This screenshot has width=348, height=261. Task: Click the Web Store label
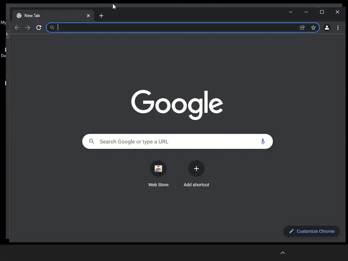158,185
